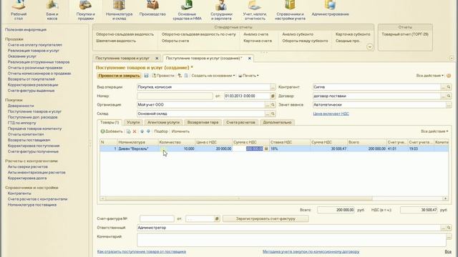Open Вид операции selection ellipsis button
The image size is (458, 257).
273,87
